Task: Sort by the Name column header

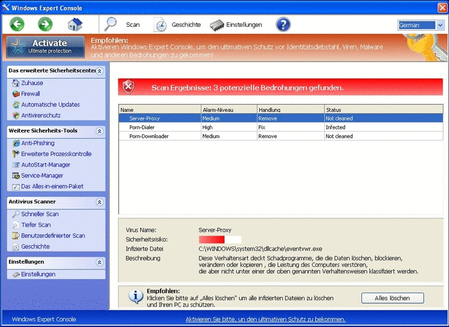Action: point(160,109)
